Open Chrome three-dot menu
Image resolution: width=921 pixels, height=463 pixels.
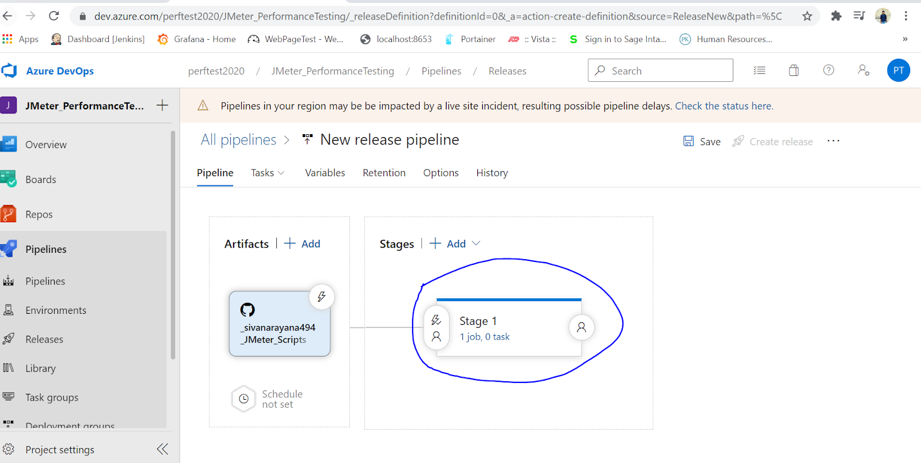coord(906,16)
